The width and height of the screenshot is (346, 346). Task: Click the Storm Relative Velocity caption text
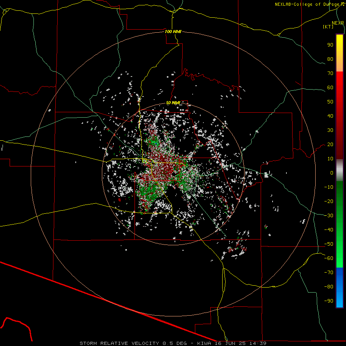173,343
